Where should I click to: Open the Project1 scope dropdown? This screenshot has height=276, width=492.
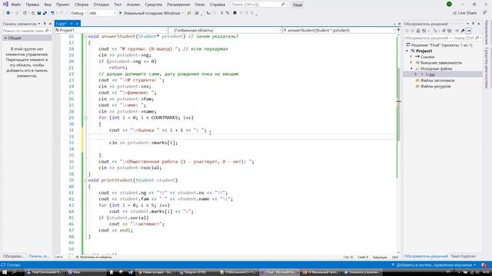[111, 31]
